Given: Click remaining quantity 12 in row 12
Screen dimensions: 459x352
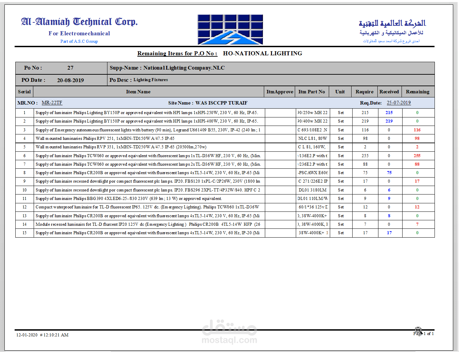Looking at the screenshot, I should coord(417,207).
